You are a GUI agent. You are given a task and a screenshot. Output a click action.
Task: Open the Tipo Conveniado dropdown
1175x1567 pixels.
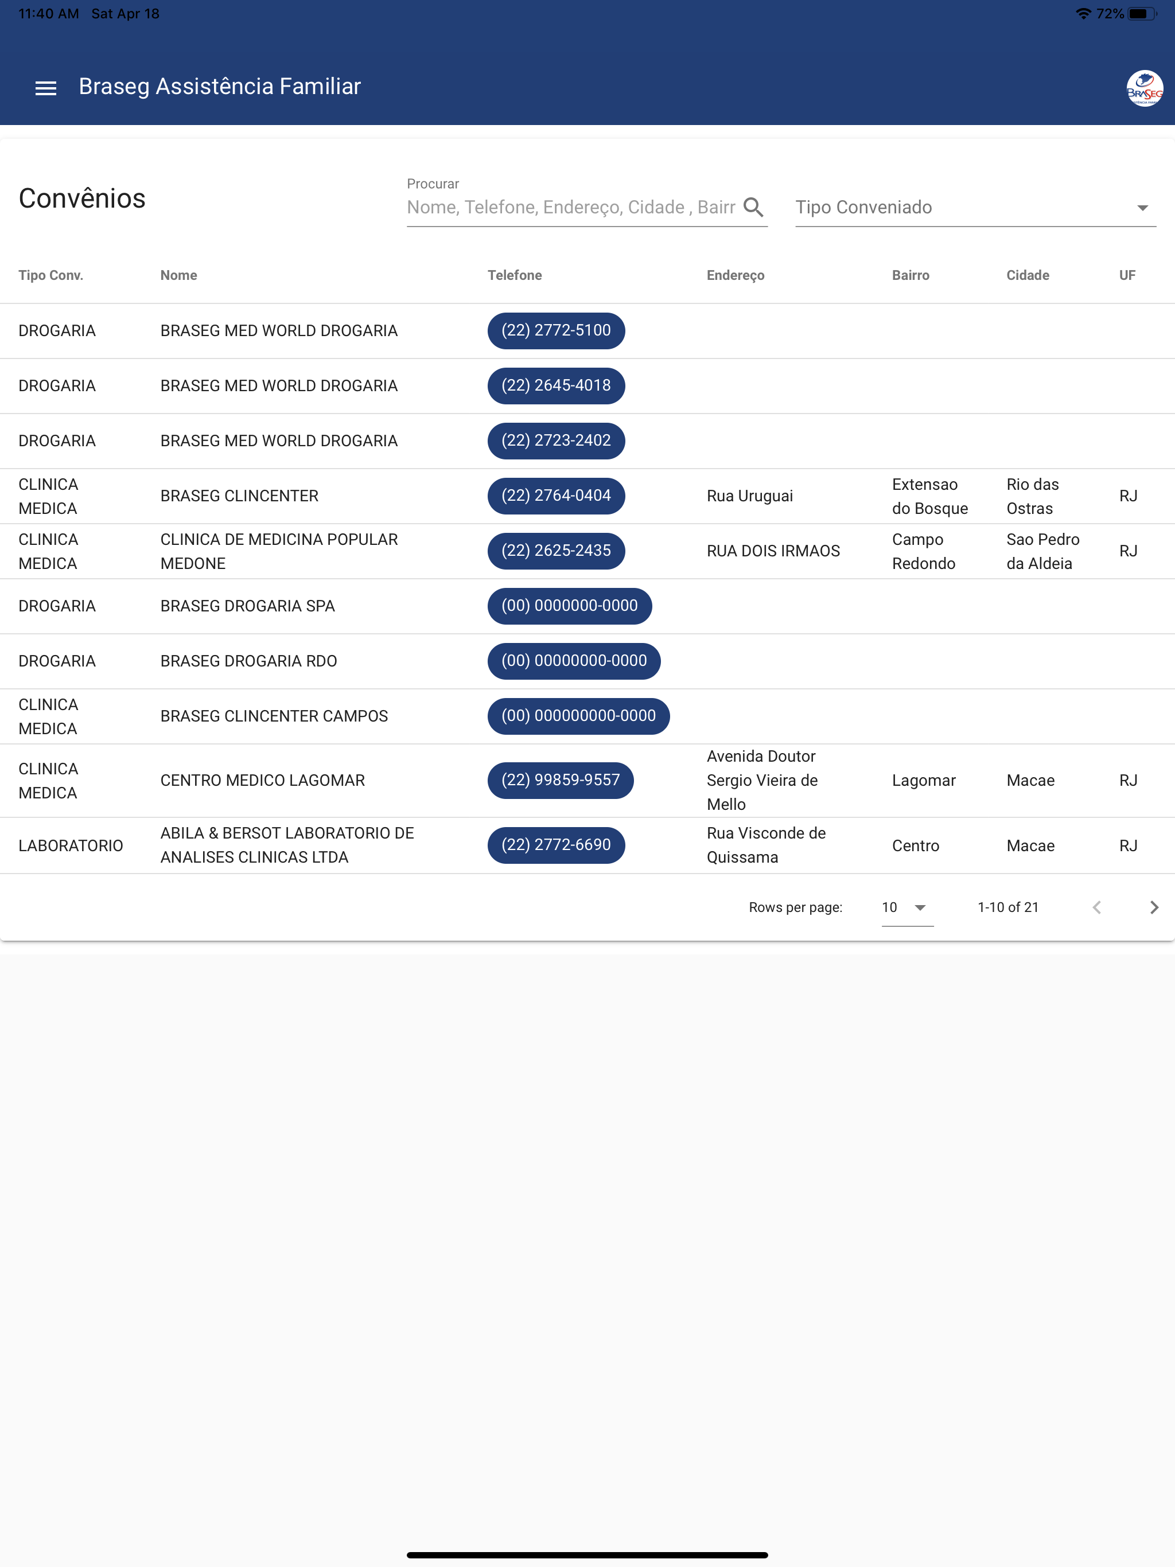975,208
